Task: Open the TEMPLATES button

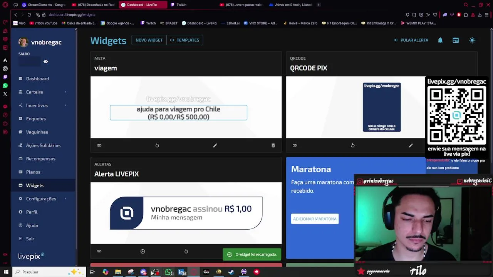Action: coord(184,40)
